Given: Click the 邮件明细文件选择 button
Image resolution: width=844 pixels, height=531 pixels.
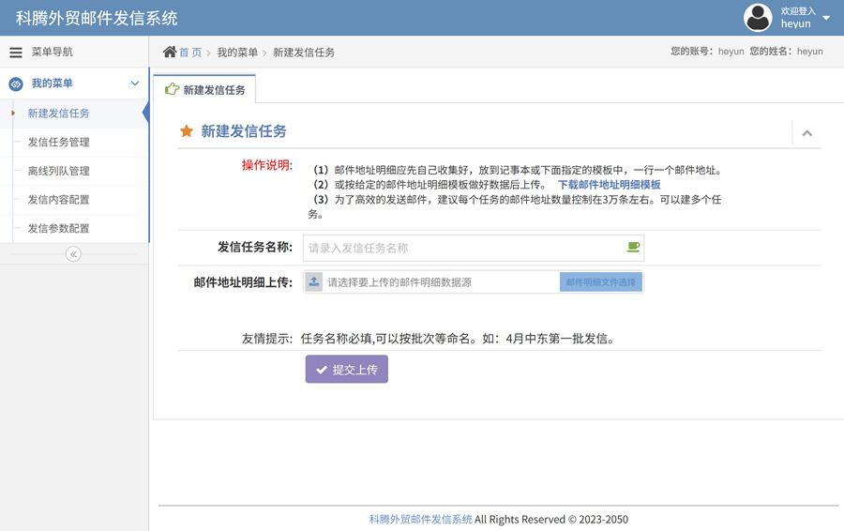Looking at the screenshot, I should (x=600, y=282).
